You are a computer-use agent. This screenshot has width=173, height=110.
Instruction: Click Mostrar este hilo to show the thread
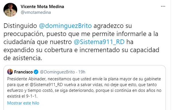coord(23,103)
